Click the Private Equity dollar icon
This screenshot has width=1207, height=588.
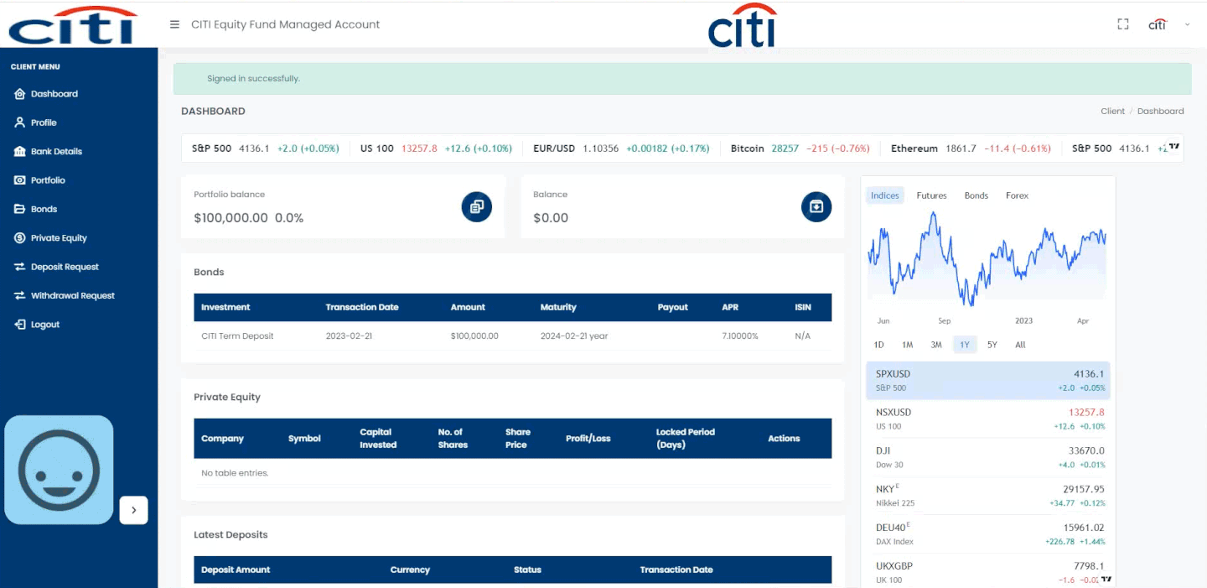point(20,238)
